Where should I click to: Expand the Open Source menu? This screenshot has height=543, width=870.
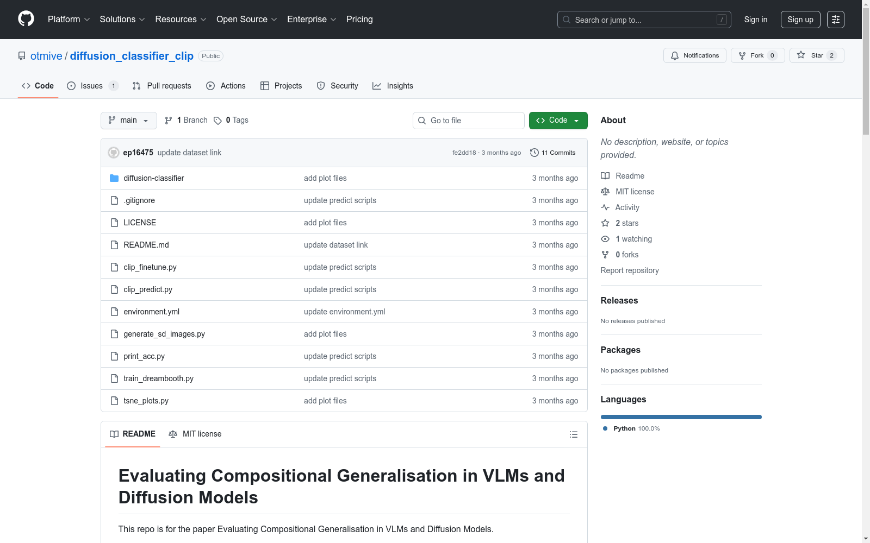(x=247, y=19)
